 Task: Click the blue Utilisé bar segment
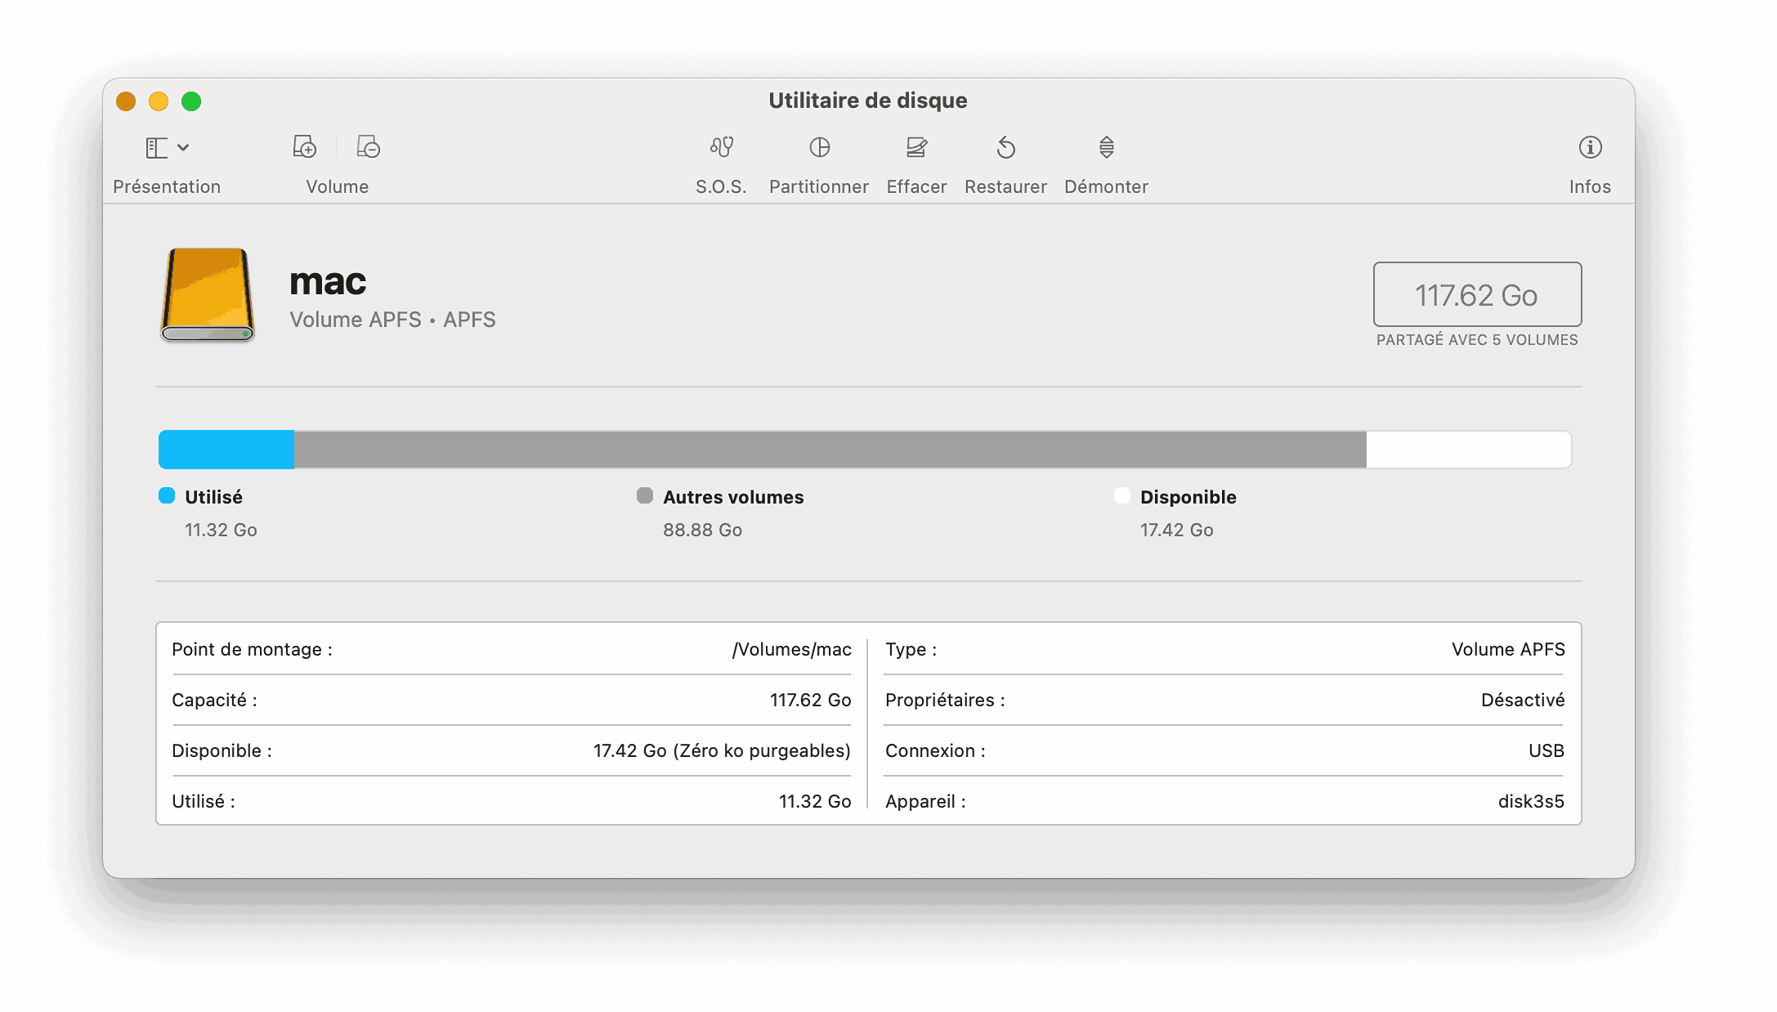tap(226, 450)
